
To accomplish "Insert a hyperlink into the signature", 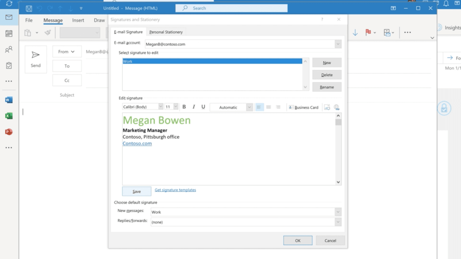I will click(336, 107).
